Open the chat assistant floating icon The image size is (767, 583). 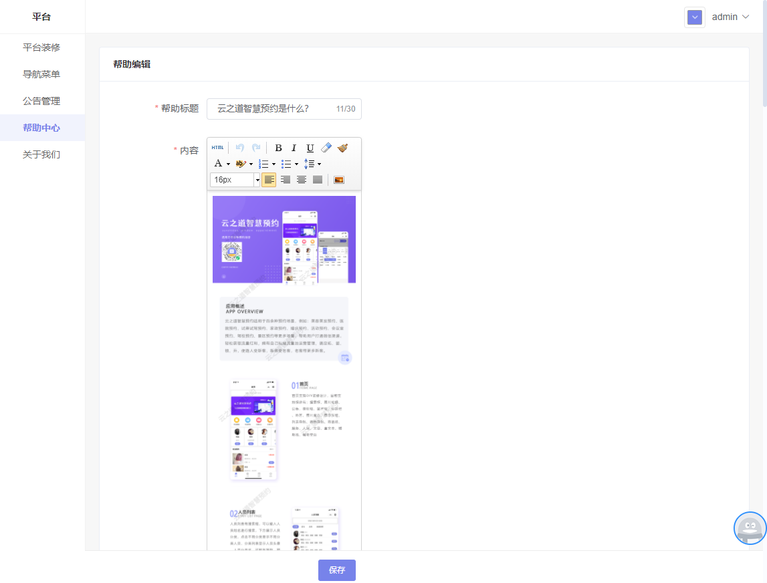750,528
